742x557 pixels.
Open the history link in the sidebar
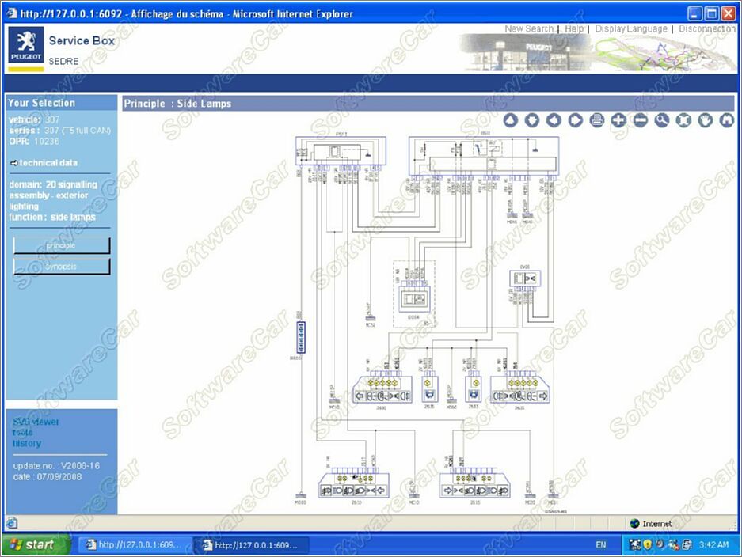[26, 444]
